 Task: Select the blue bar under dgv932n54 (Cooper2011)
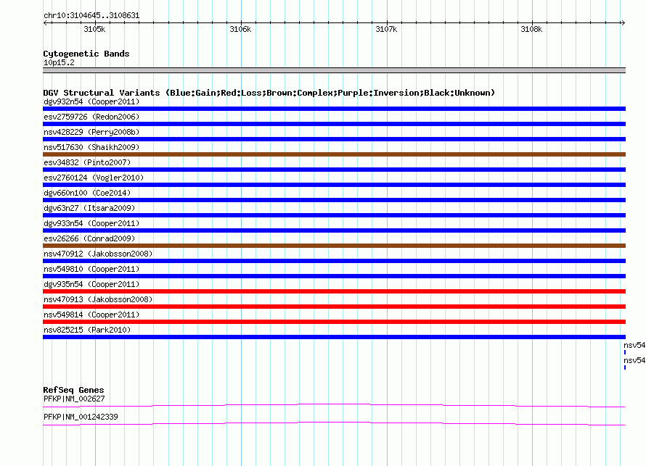pyautogui.click(x=334, y=109)
